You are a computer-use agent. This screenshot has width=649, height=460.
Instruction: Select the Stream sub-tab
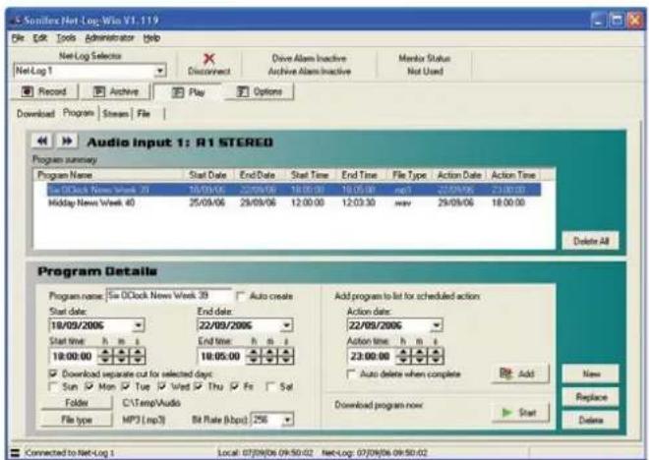(x=115, y=114)
